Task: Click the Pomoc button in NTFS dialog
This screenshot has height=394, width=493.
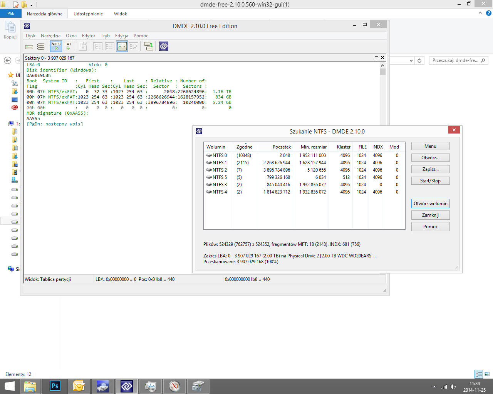Action: pyautogui.click(x=431, y=227)
